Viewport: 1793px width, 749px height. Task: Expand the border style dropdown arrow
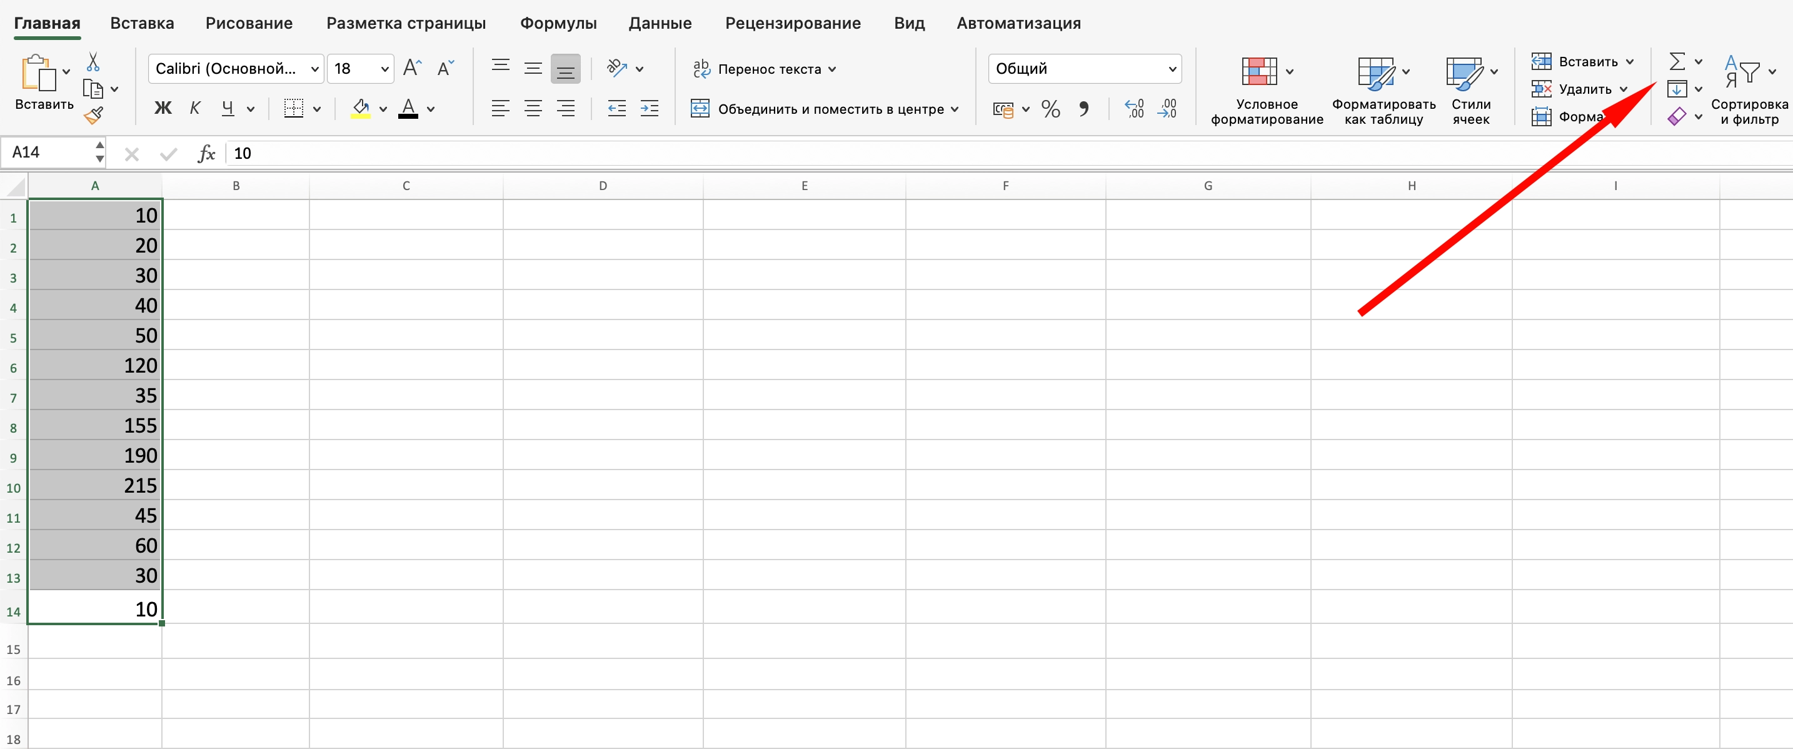tap(318, 109)
